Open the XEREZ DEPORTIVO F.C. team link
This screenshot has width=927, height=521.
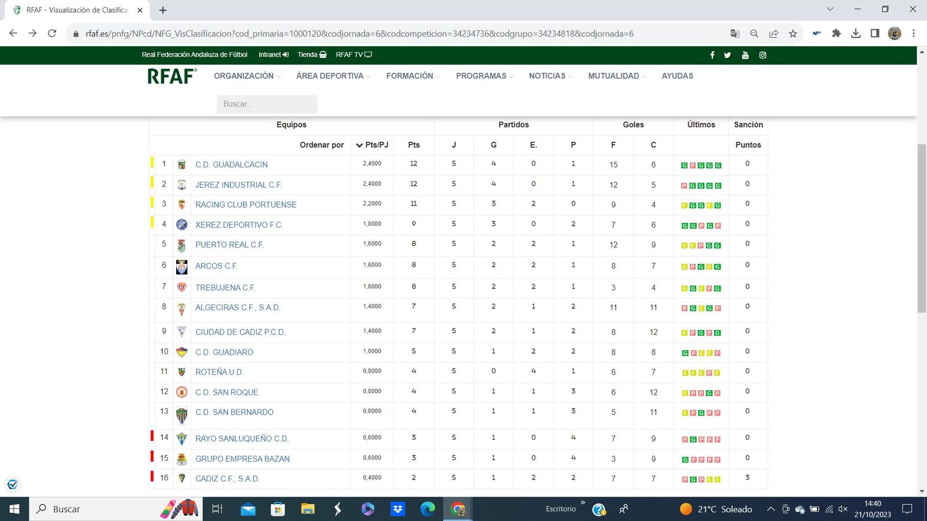click(x=239, y=225)
